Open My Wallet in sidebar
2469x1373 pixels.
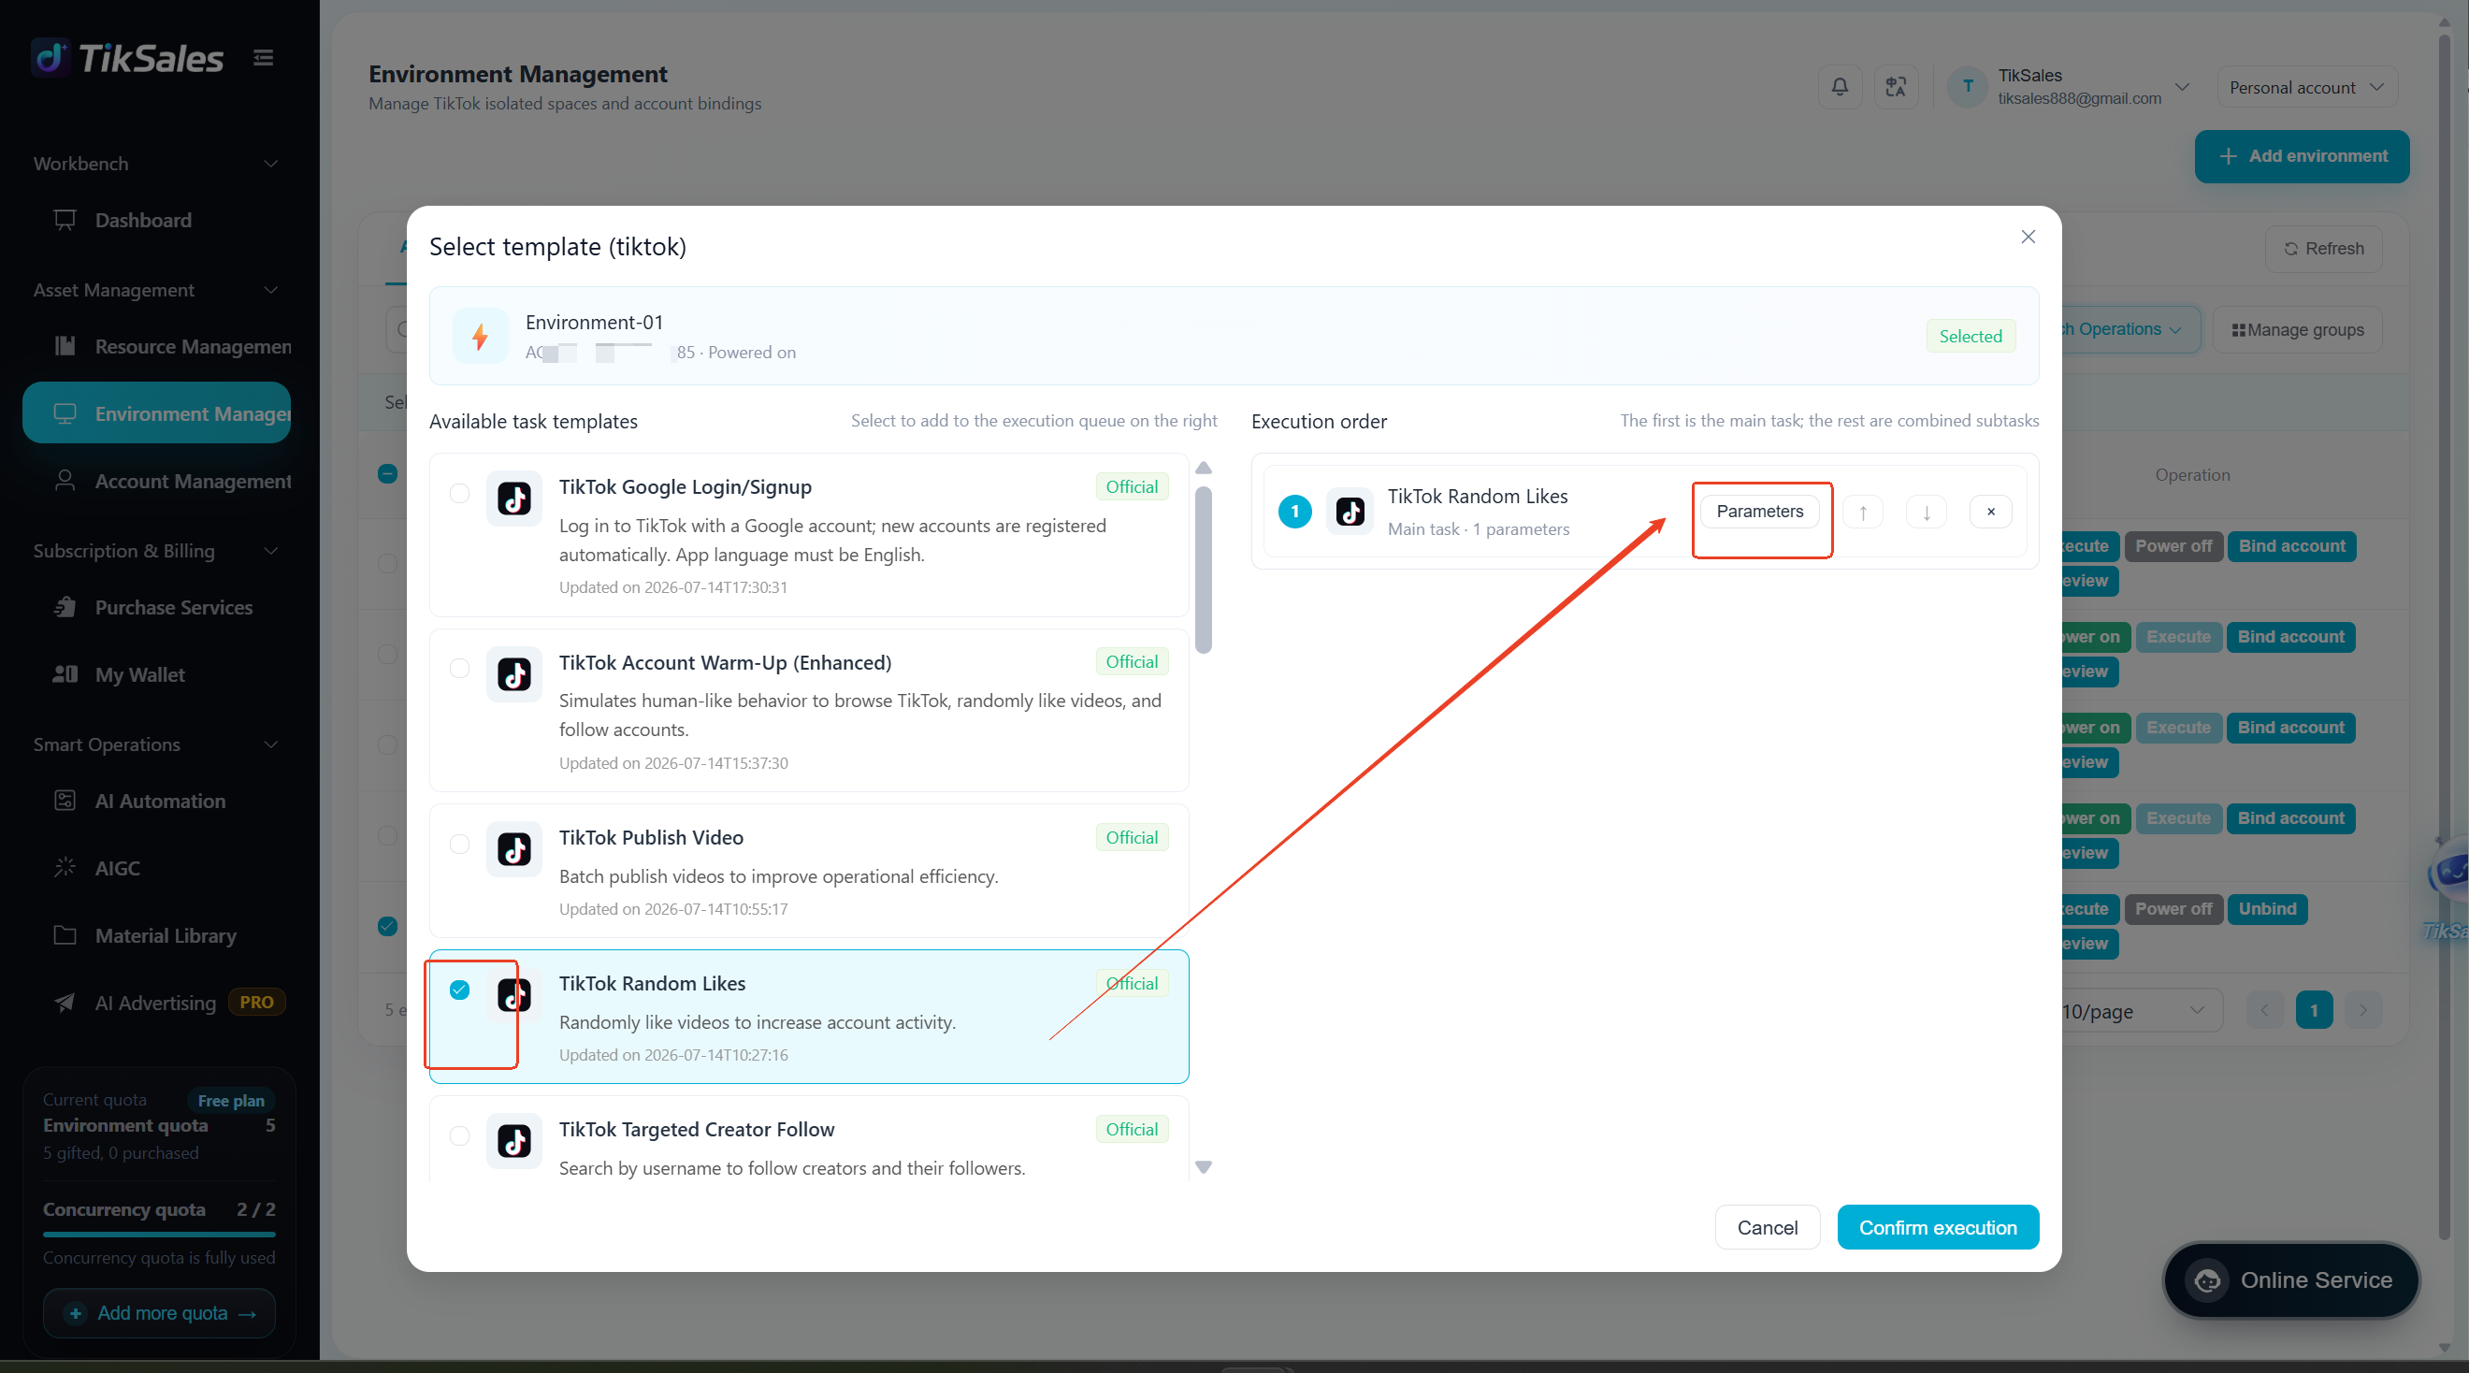click(157, 675)
